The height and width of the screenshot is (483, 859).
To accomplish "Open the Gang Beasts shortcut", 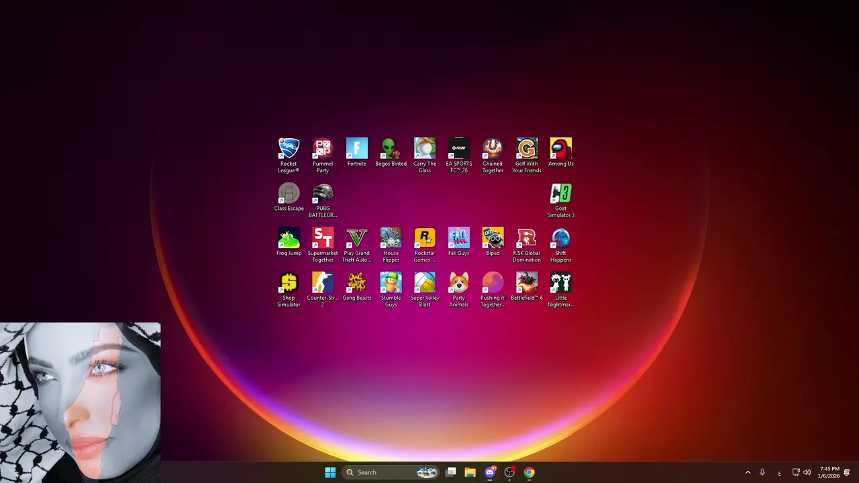I will point(357,286).
